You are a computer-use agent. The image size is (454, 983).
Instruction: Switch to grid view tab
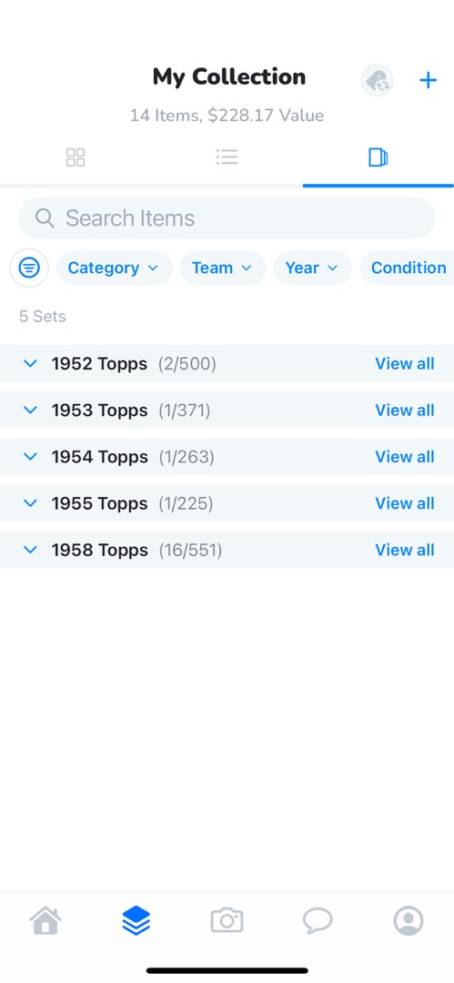click(x=76, y=157)
